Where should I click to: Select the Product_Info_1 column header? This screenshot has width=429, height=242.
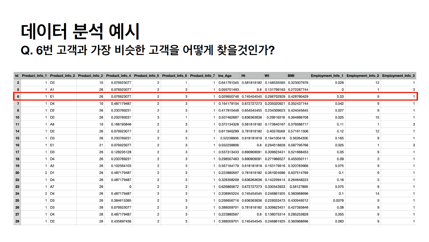[34, 76]
